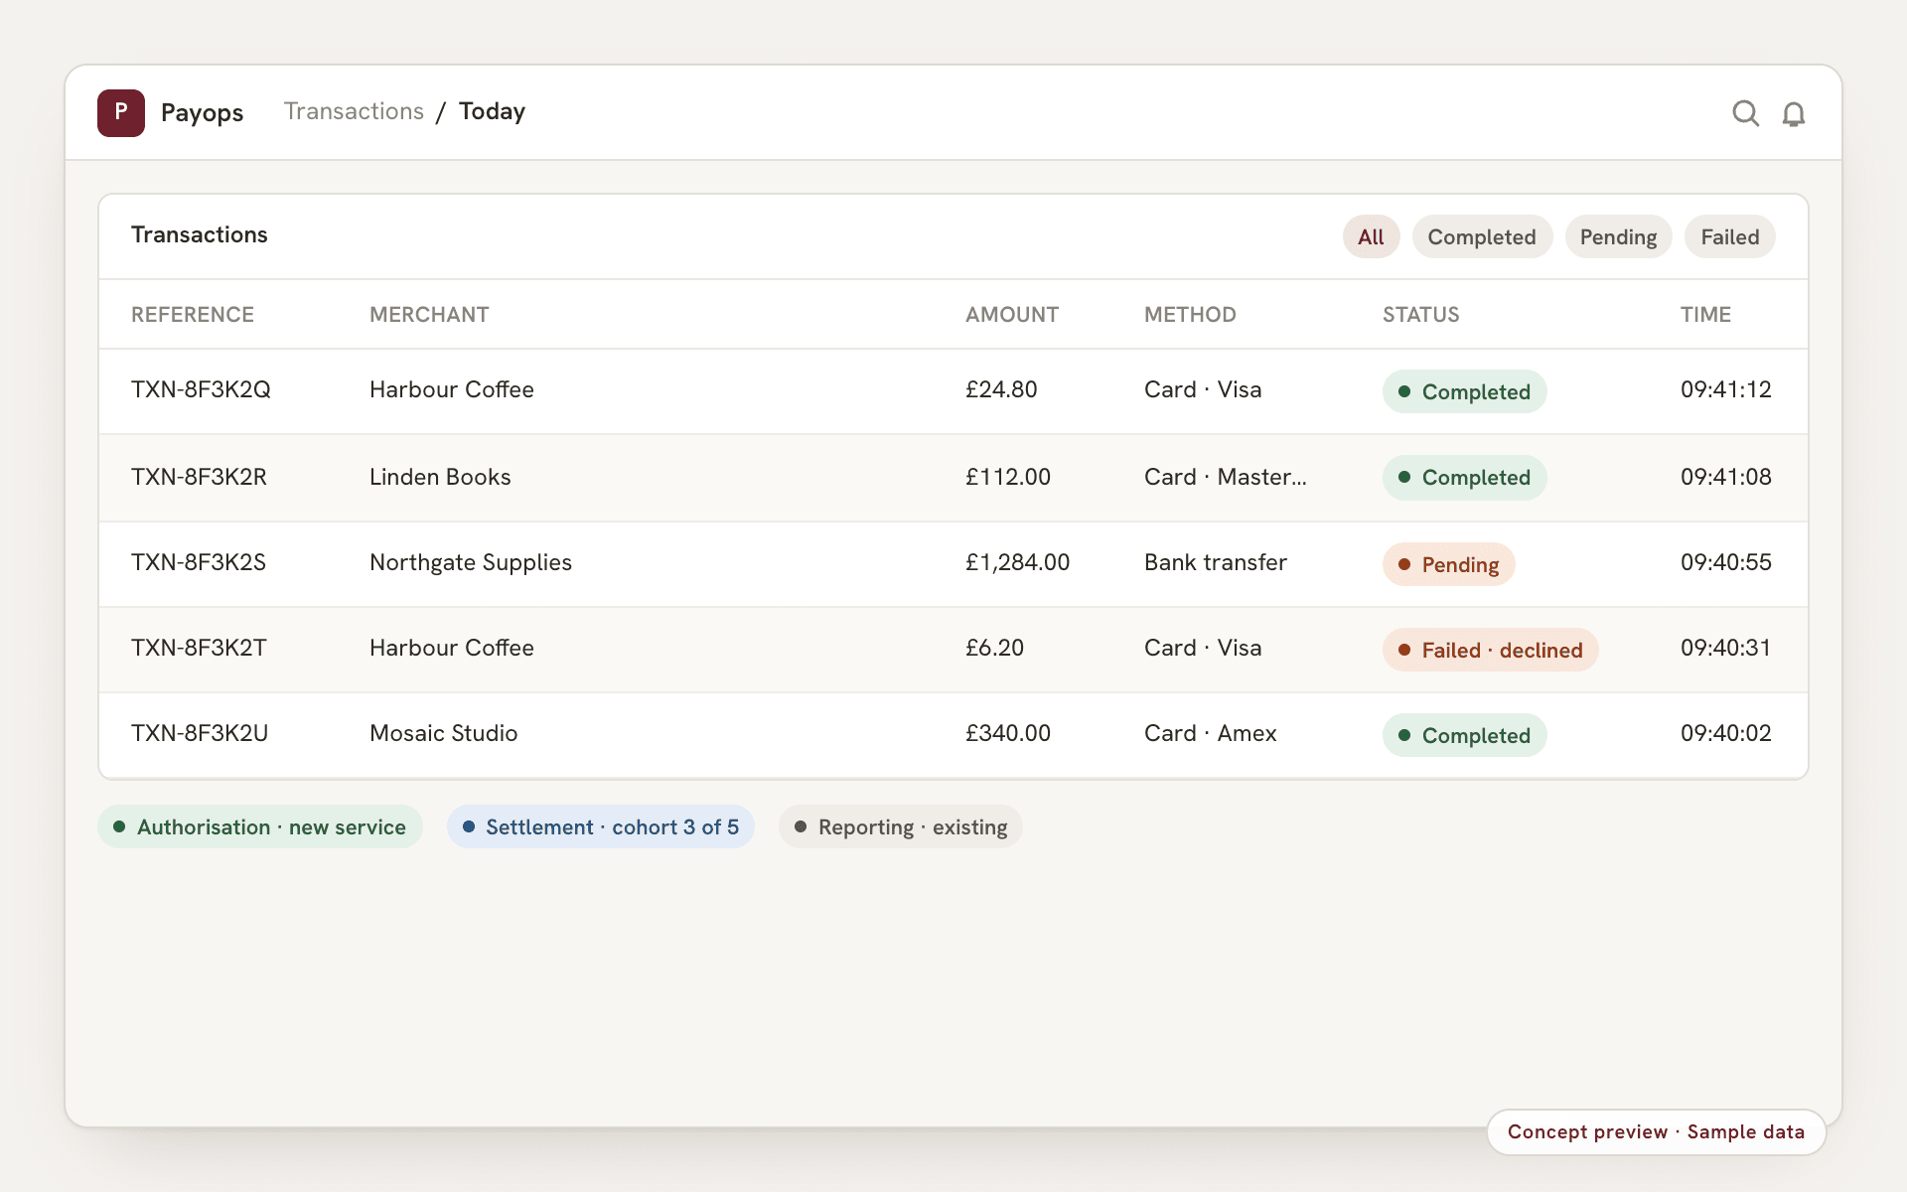This screenshot has width=1907, height=1192.
Task: Click the Payops P logo
Action: click(x=121, y=112)
